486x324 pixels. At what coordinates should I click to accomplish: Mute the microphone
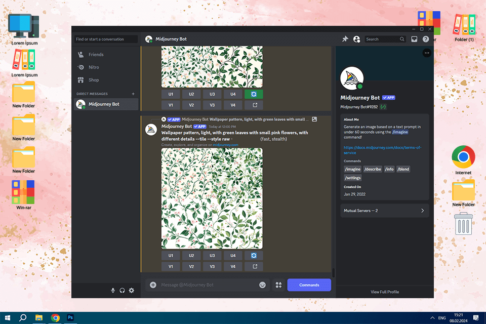click(x=113, y=291)
